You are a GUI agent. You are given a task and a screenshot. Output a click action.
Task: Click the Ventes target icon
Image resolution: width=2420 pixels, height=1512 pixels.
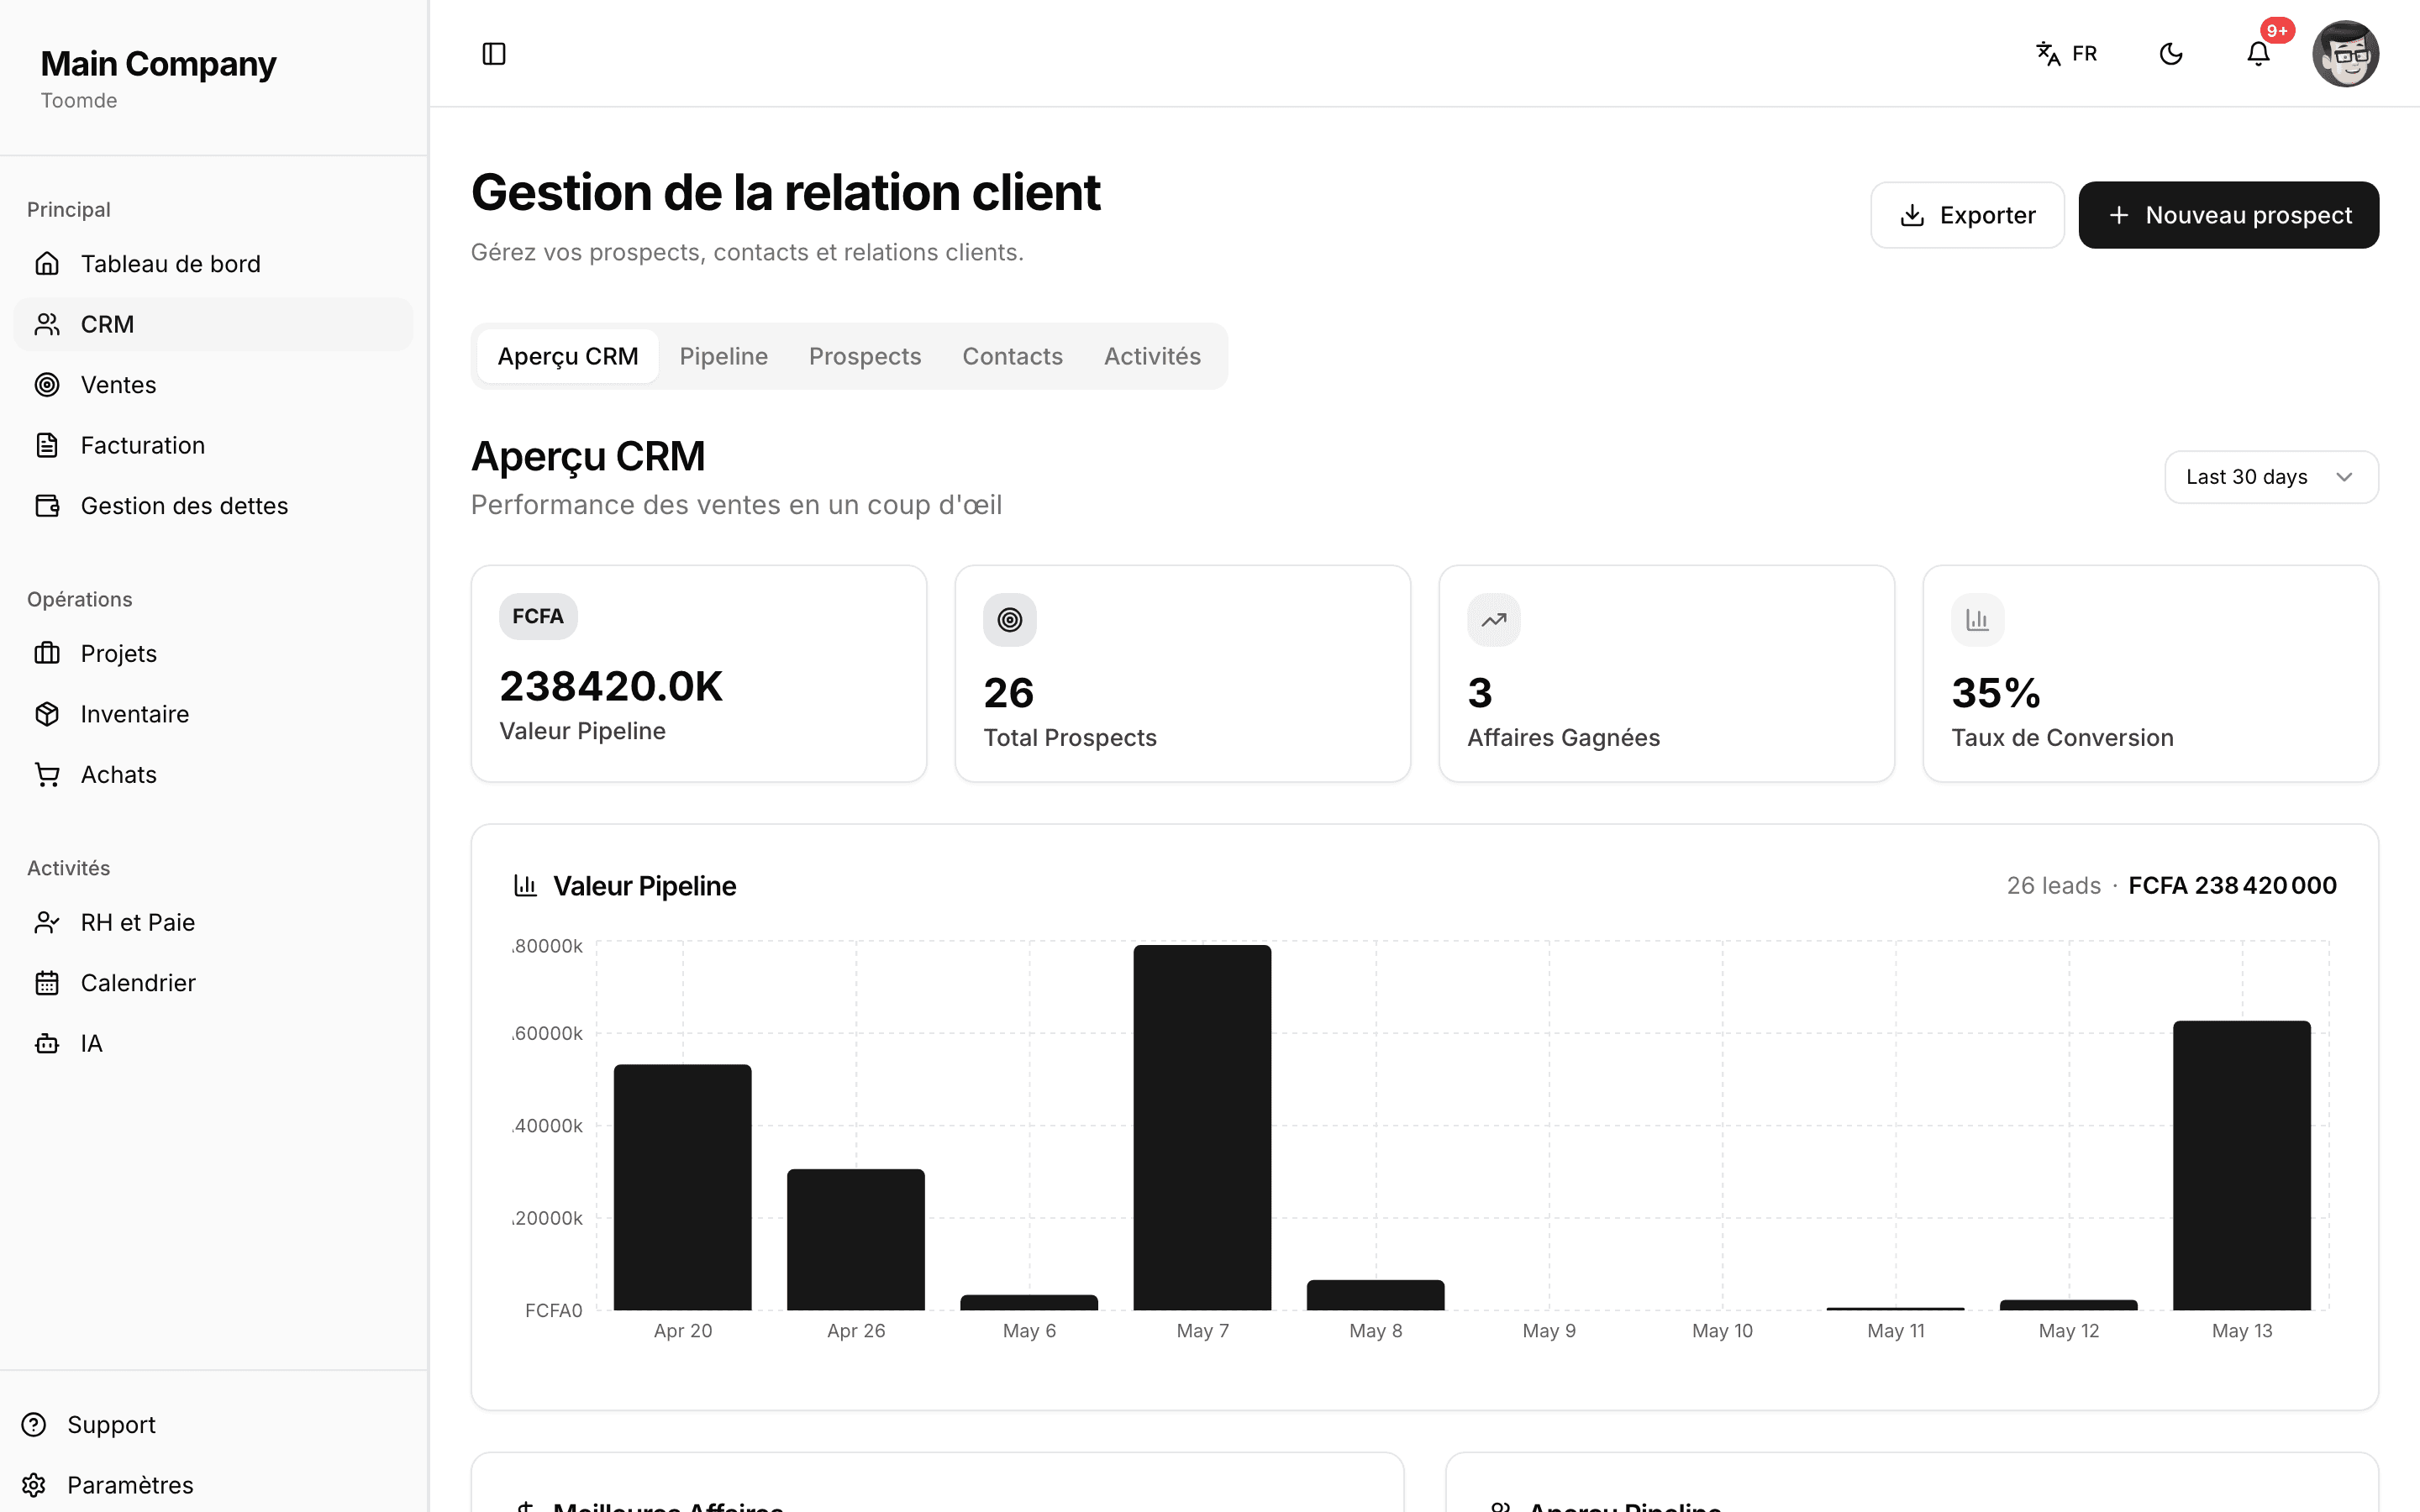[47, 385]
